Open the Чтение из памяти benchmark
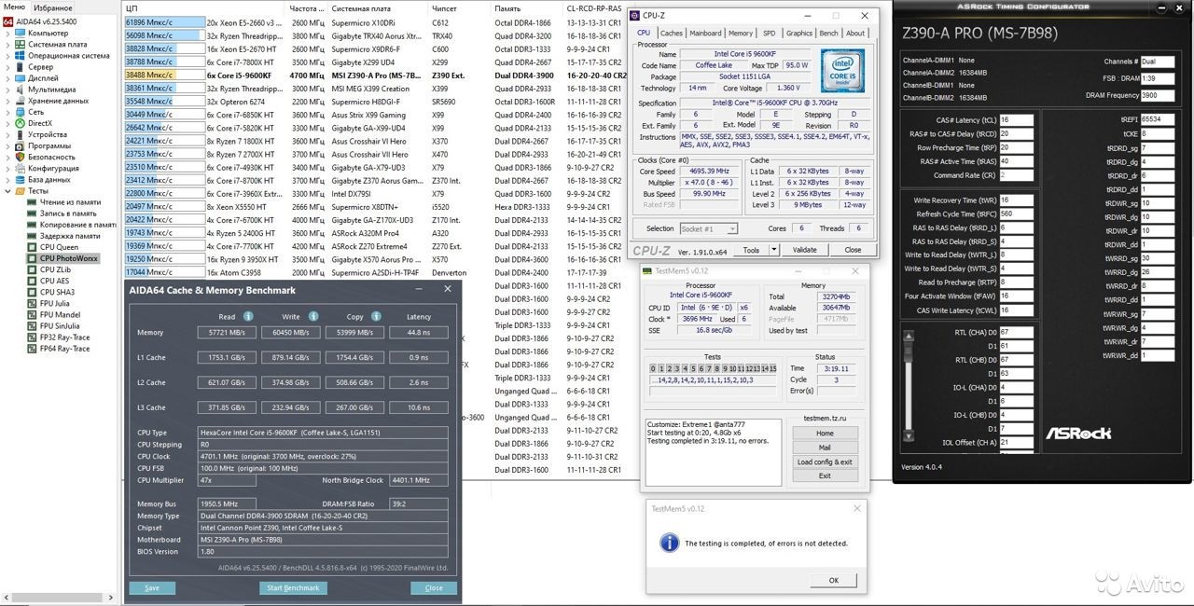Image resolution: width=1194 pixels, height=606 pixels. tap(63, 202)
